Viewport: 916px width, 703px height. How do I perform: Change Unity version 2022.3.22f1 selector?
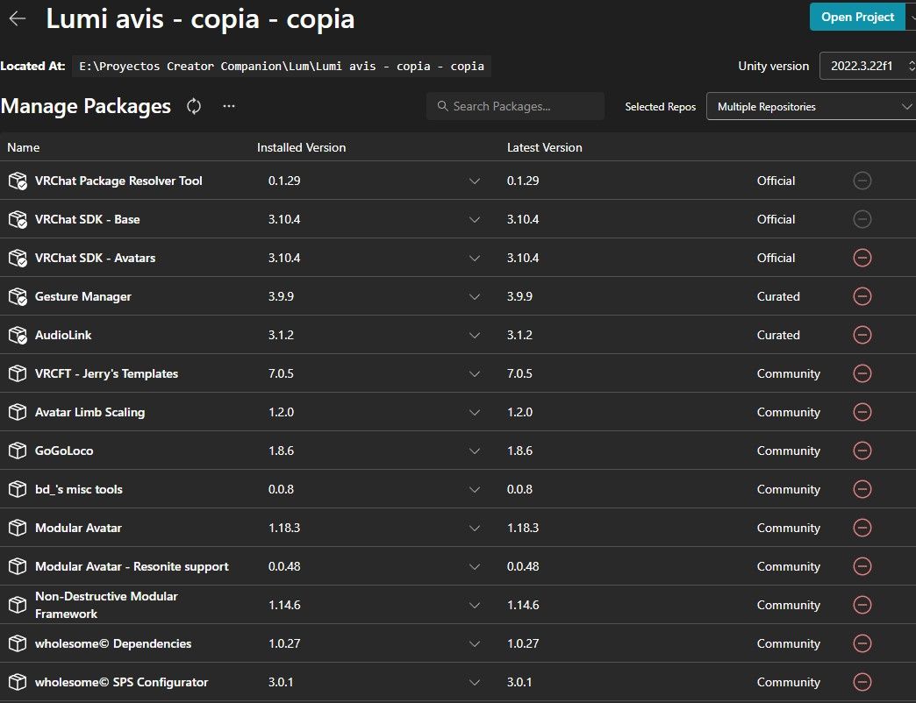pos(868,66)
